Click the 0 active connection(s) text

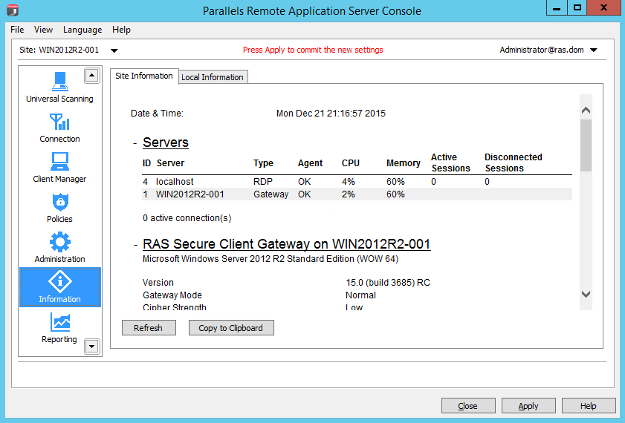pos(187,218)
